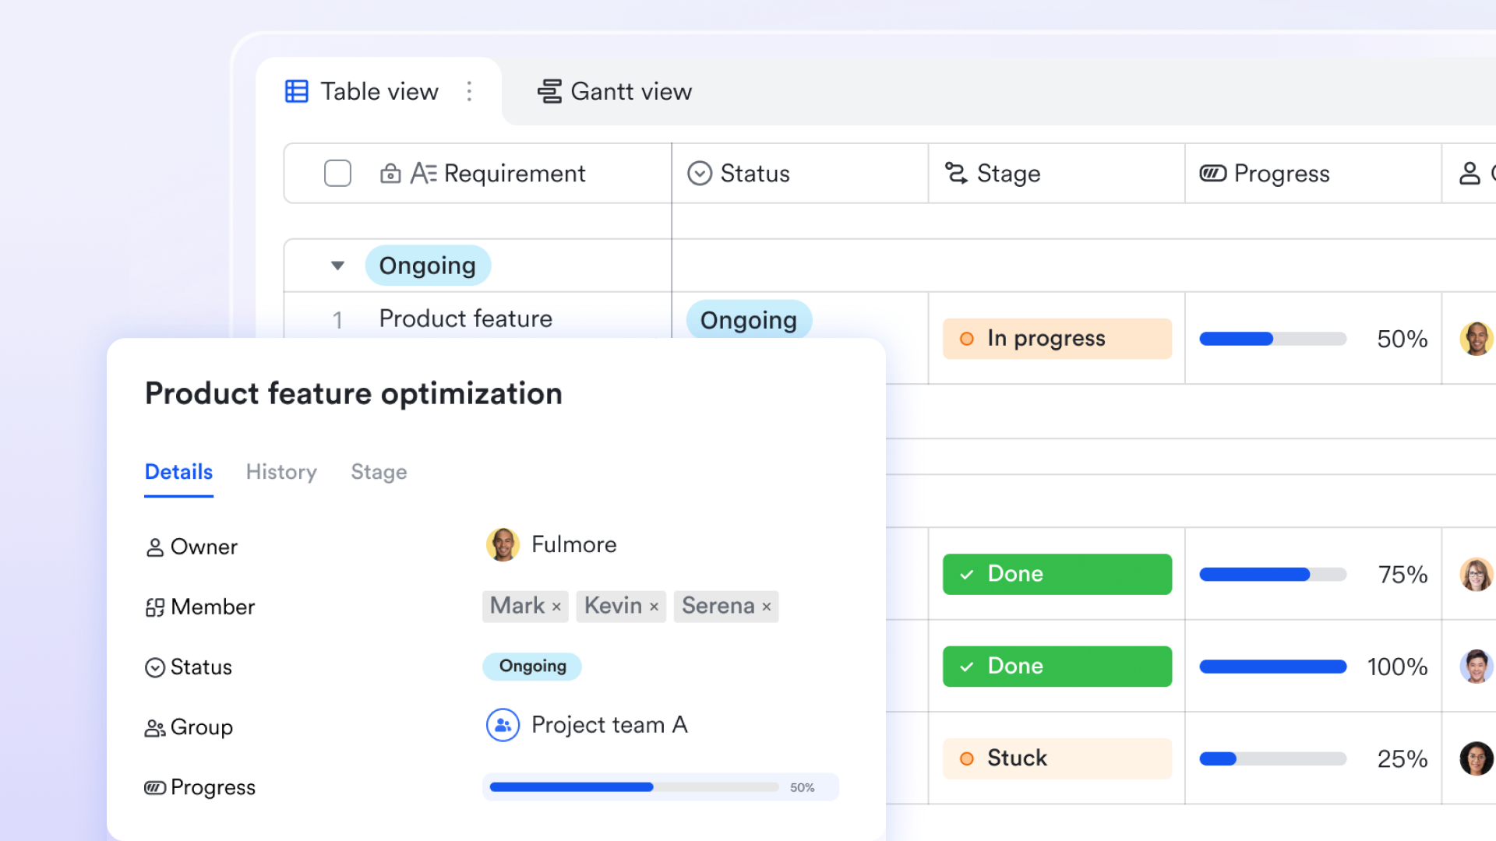This screenshot has height=841, width=1496.
Task: Remove Mark from the Member field
Action: [556, 607]
